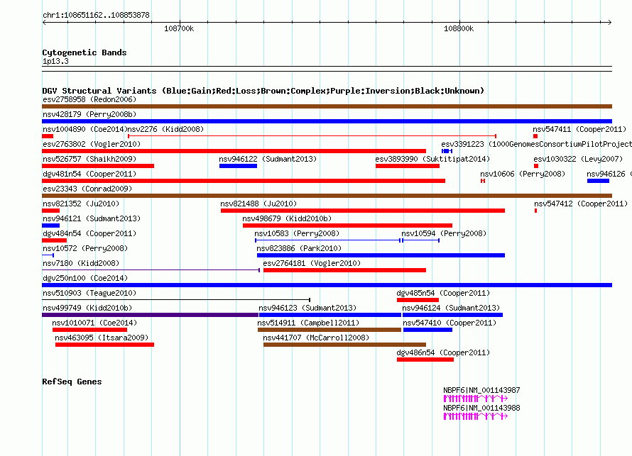This screenshot has height=456, width=632.
Task: Click the nsv821352 (Ju2010) label
Action: tap(81, 204)
